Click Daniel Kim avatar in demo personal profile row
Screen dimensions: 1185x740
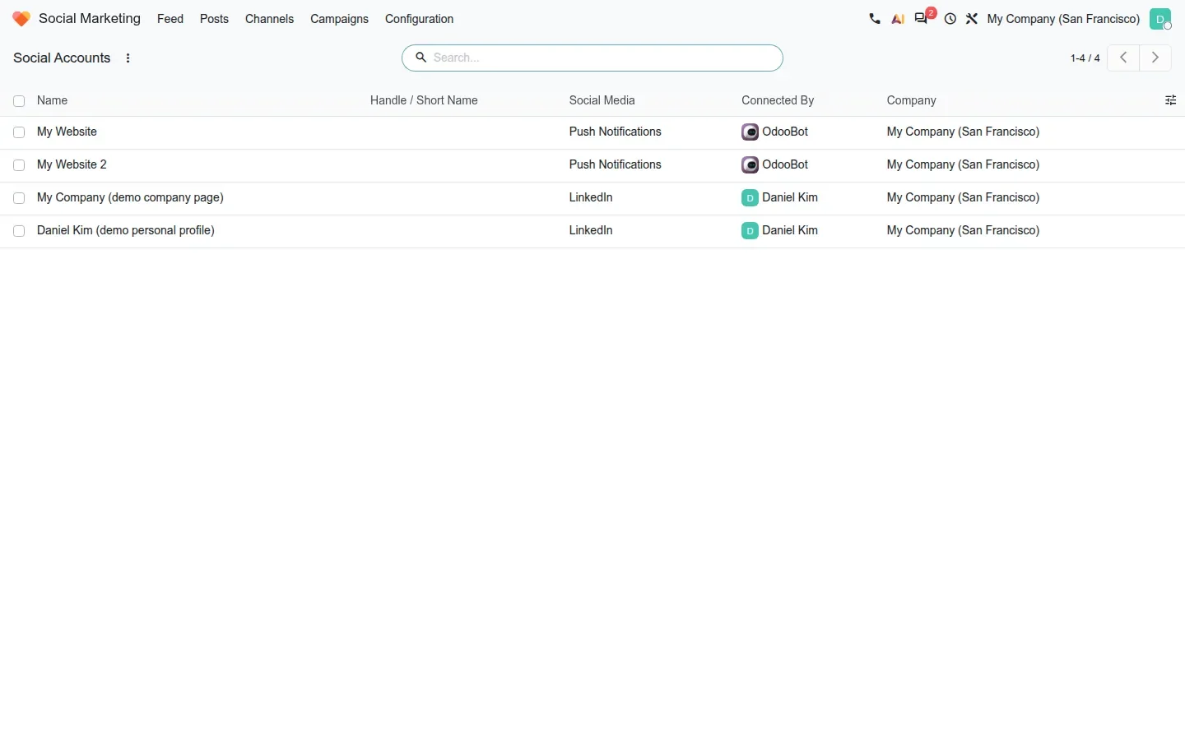[750, 230]
